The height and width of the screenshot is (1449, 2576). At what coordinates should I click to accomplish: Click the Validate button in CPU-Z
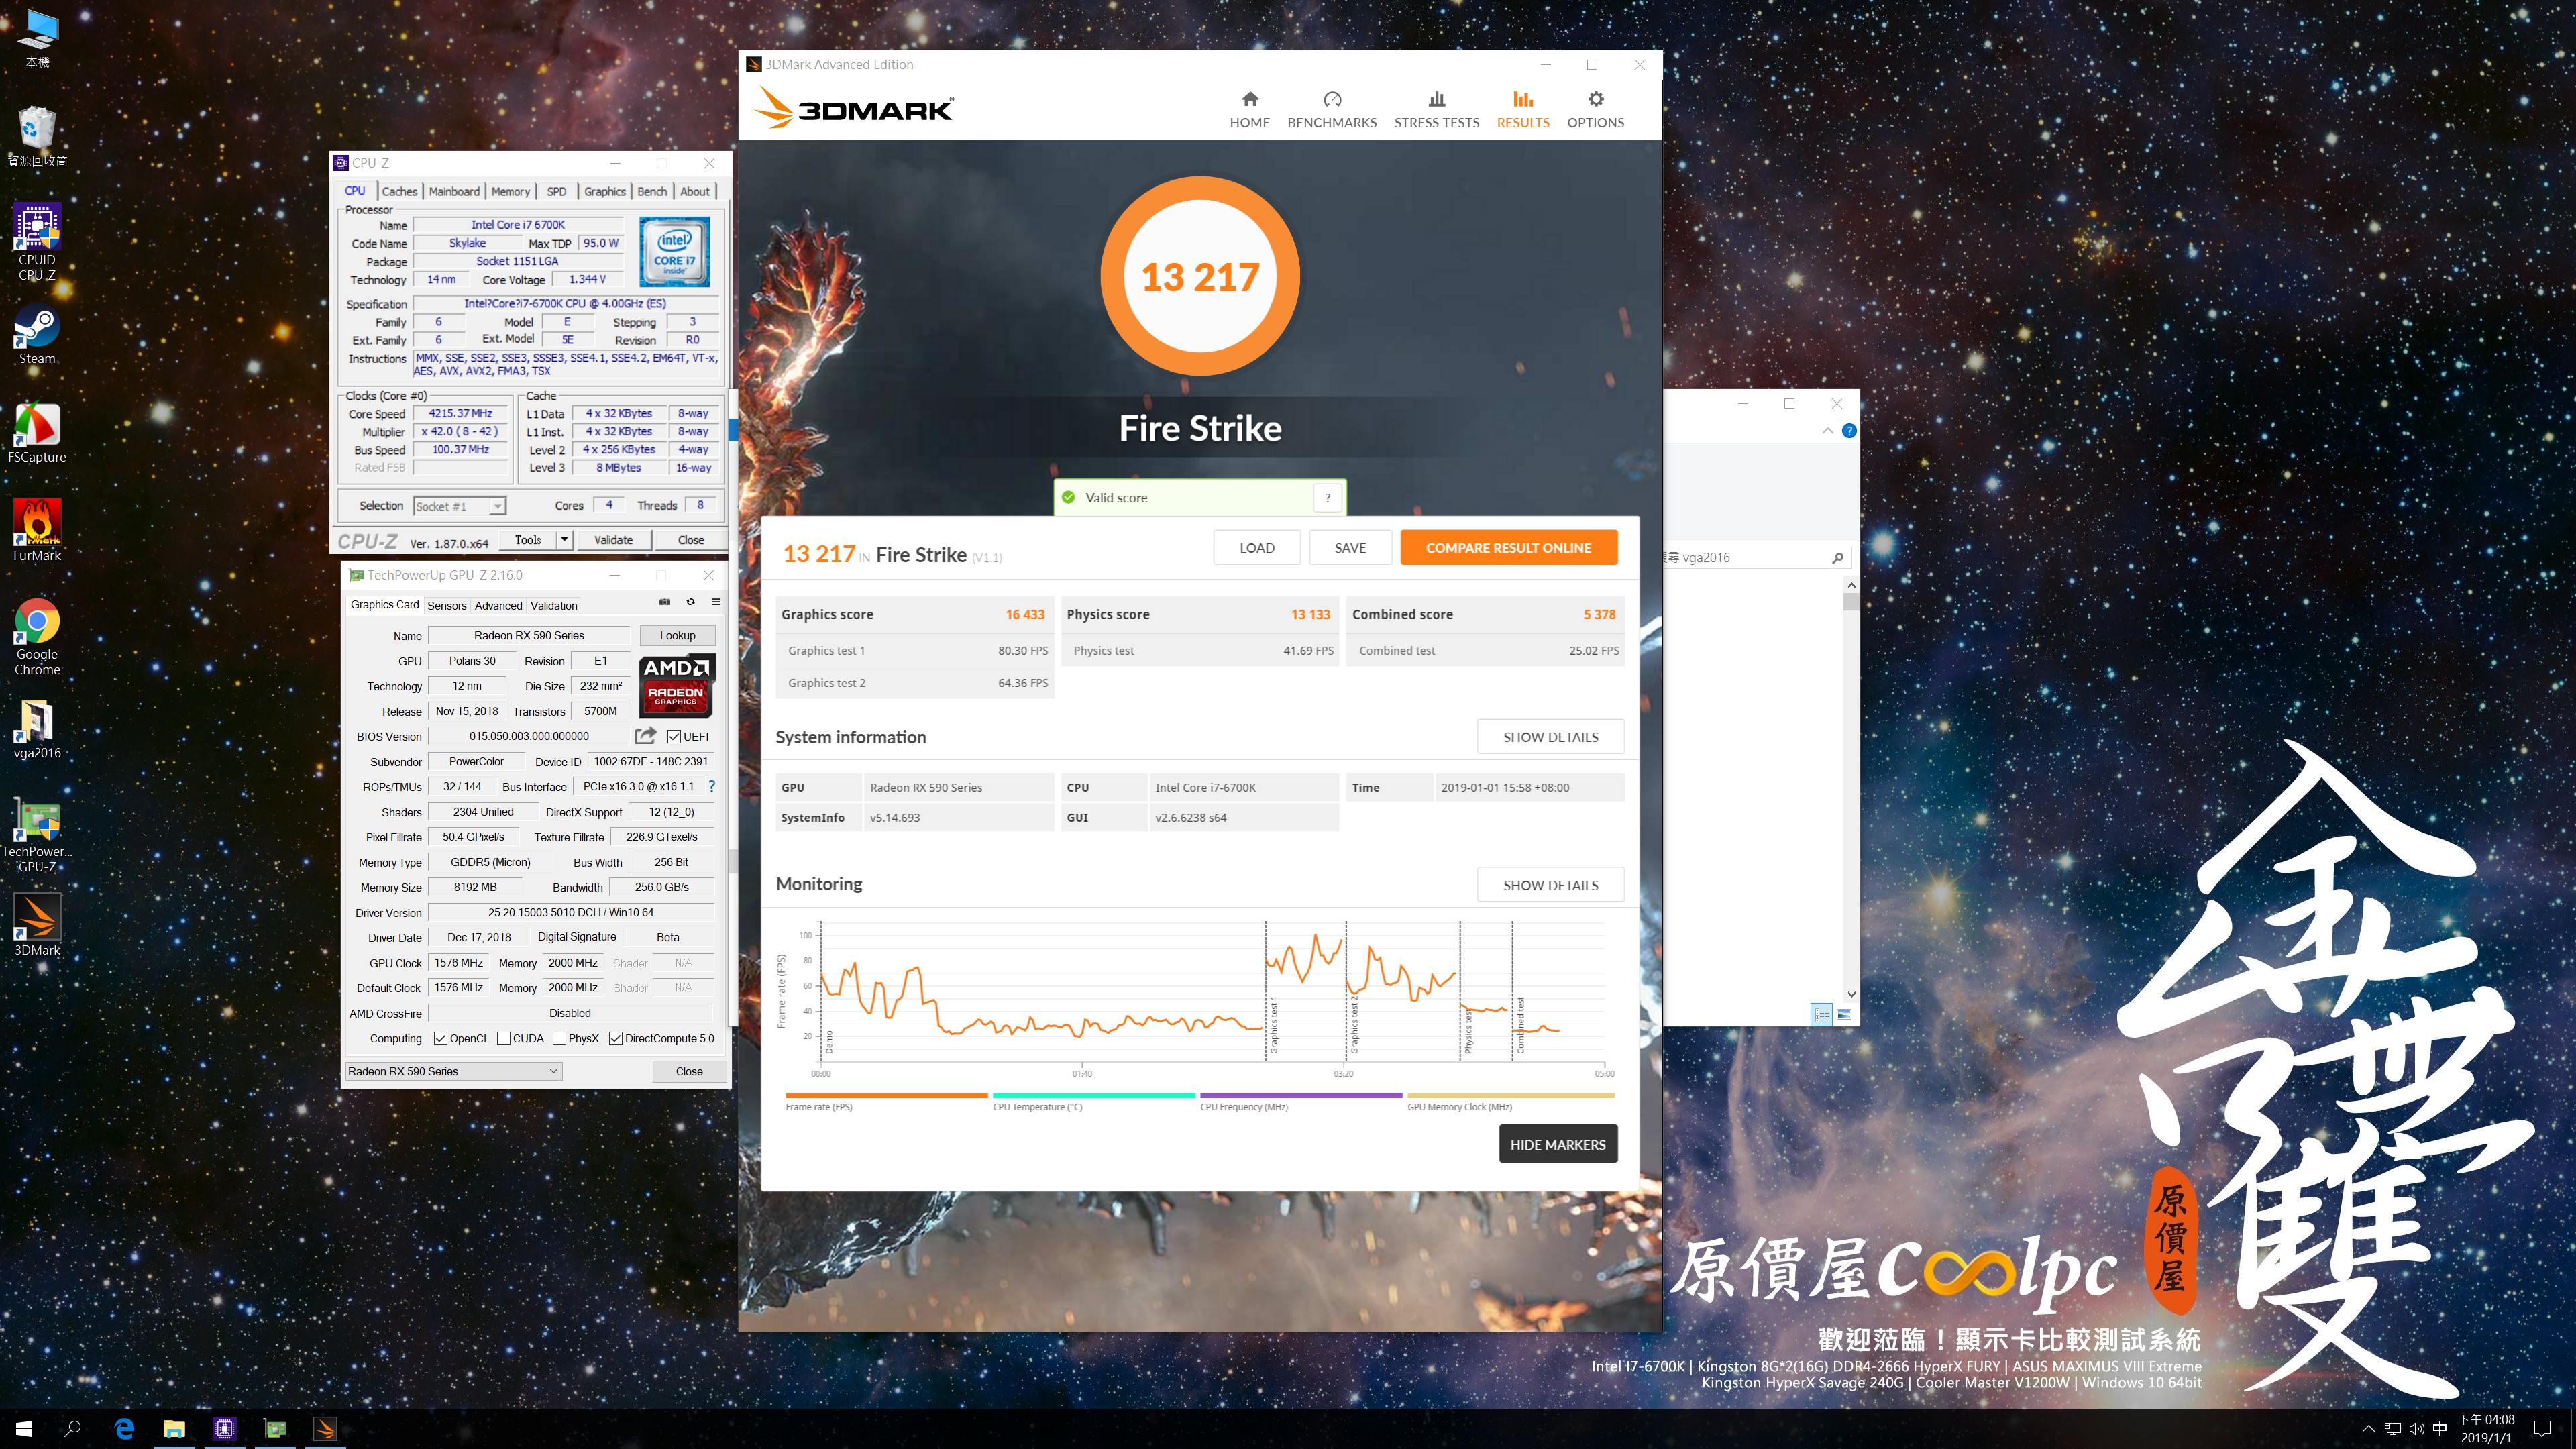pyautogui.click(x=613, y=540)
